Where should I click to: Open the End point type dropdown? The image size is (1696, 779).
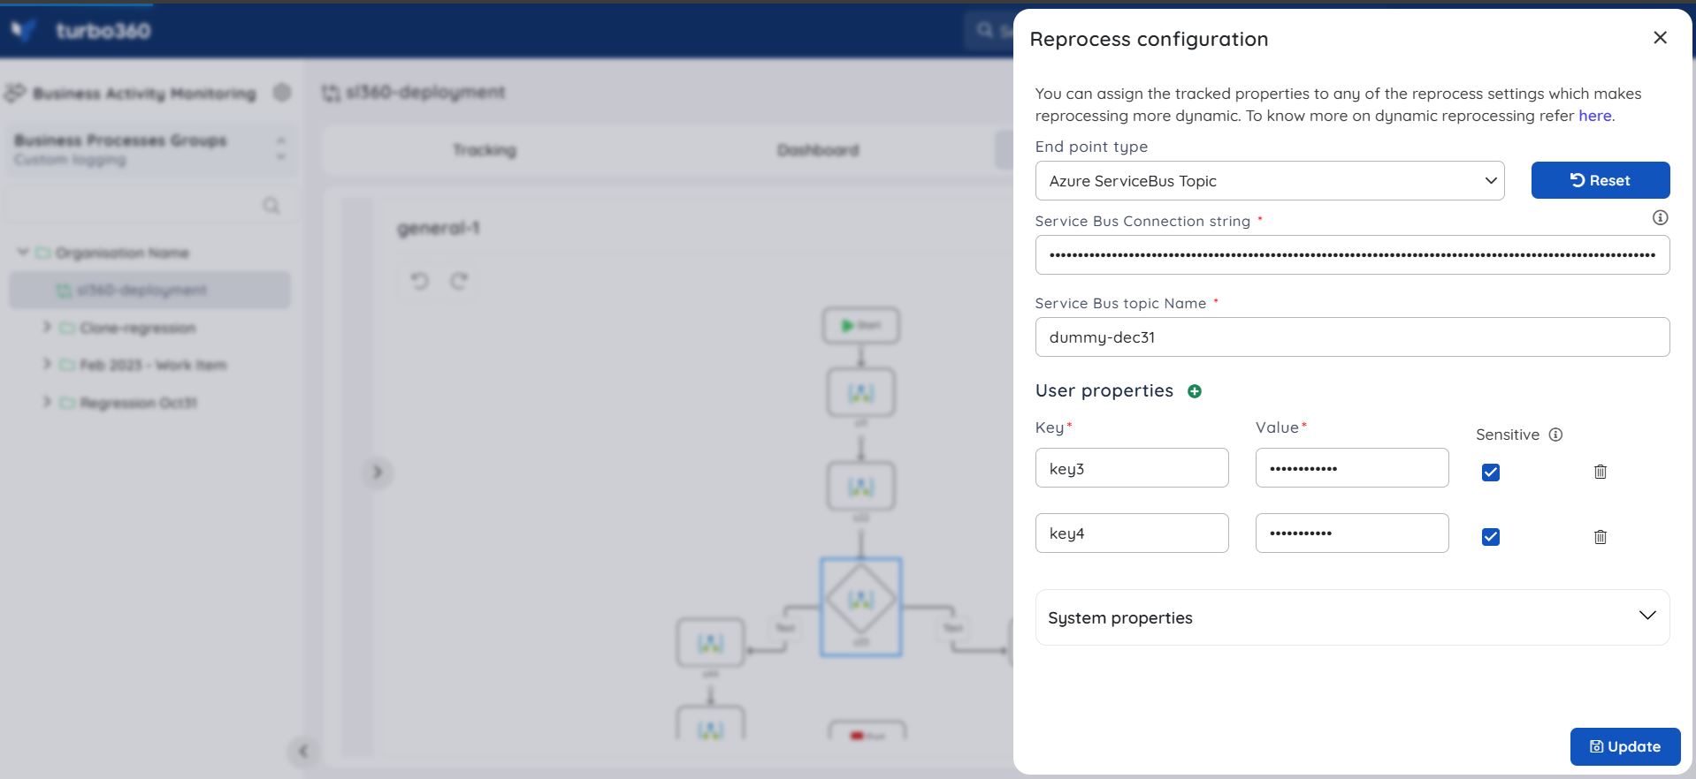point(1269,180)
